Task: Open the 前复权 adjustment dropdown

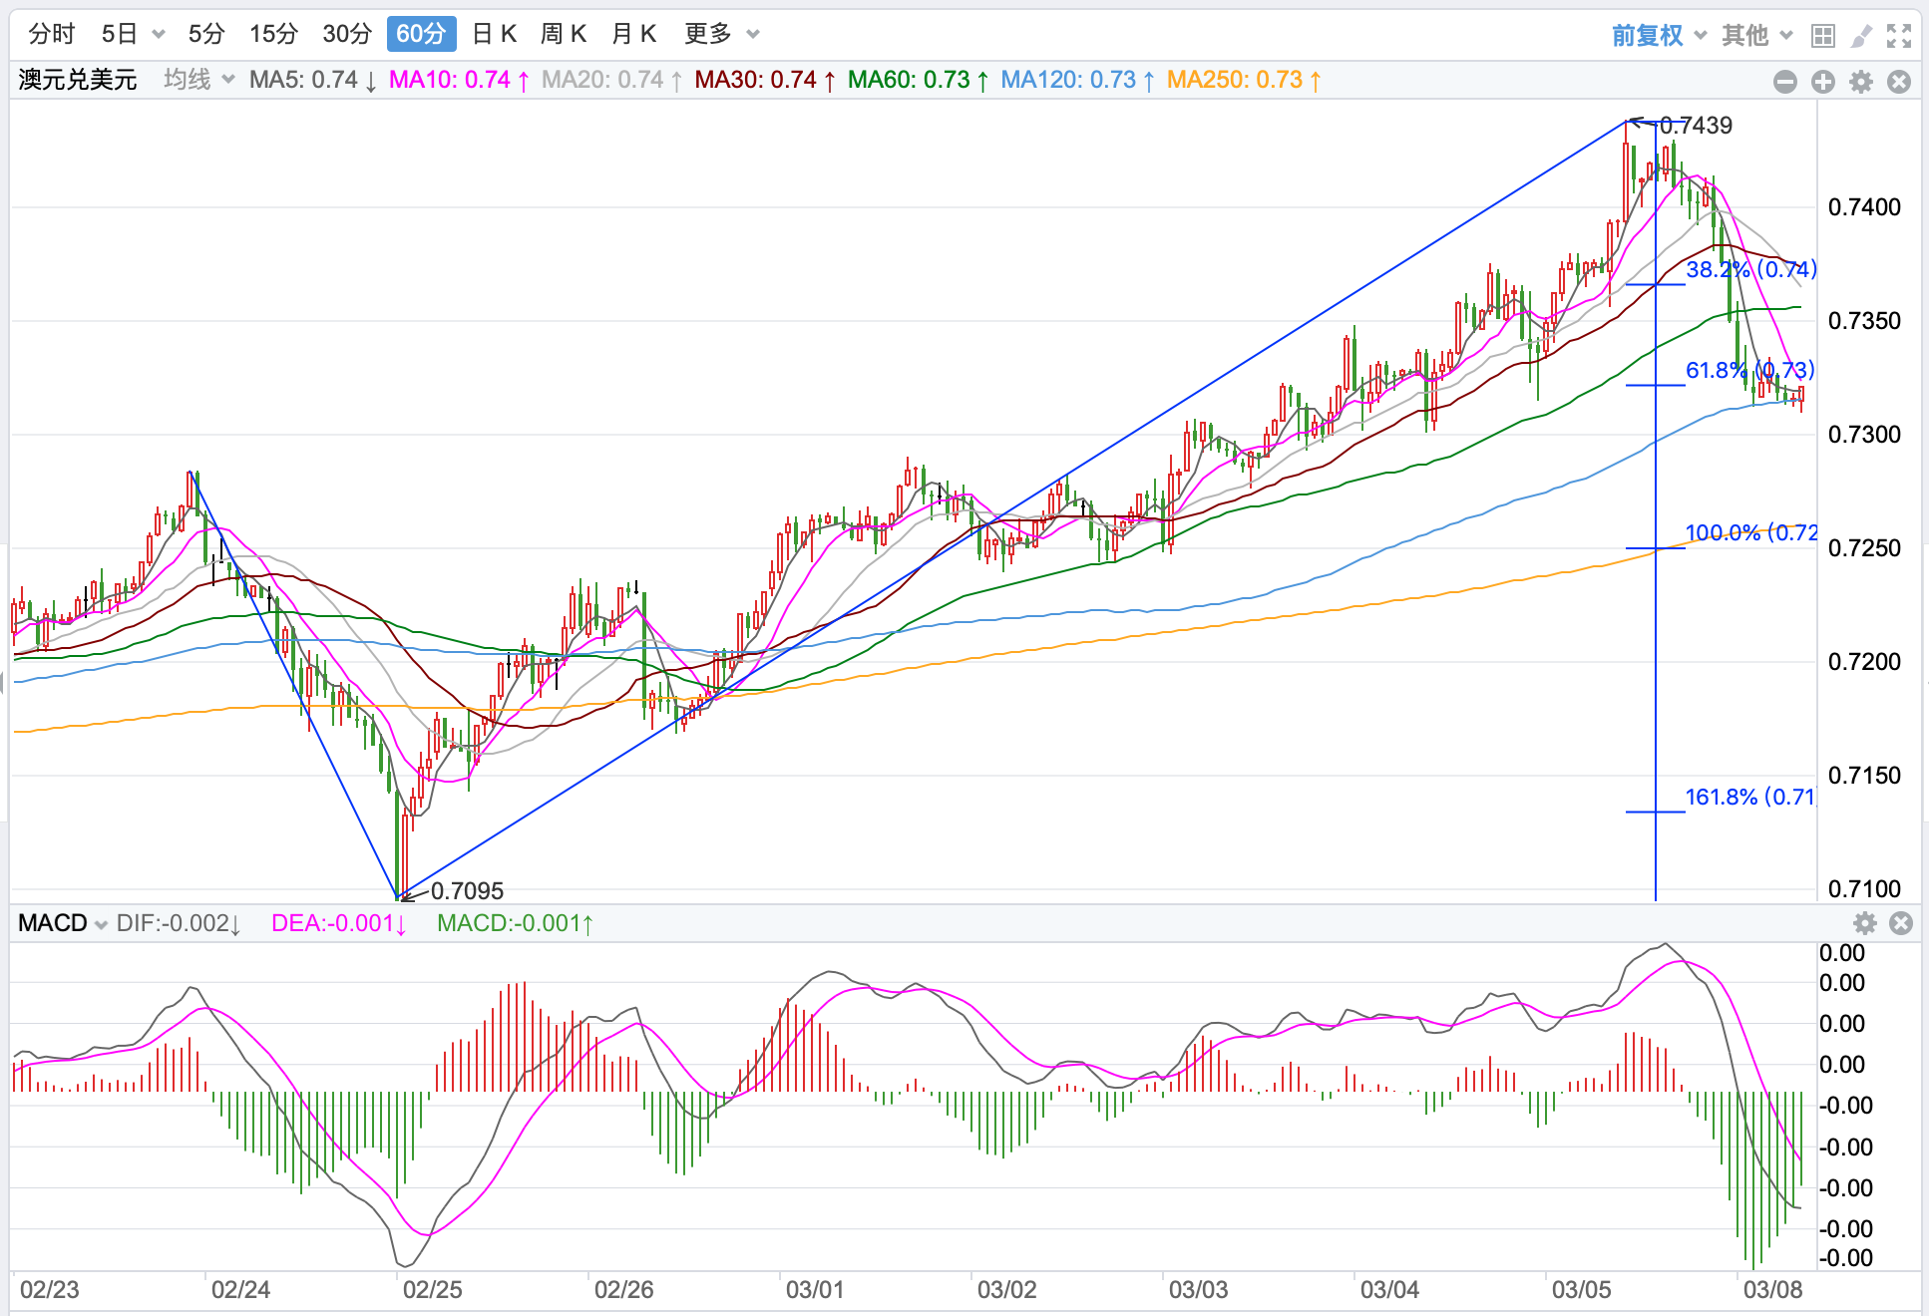Action: point(1659,36)
